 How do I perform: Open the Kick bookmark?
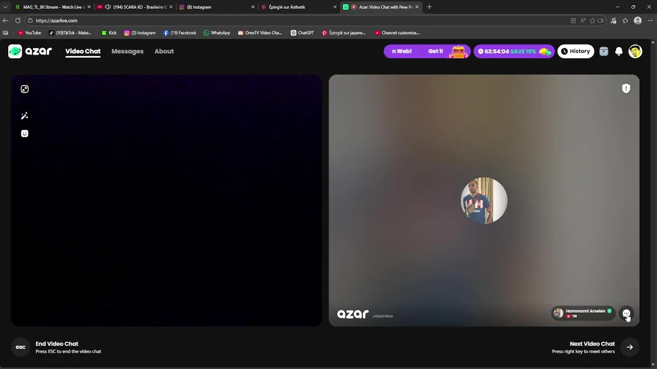point(109,33)
